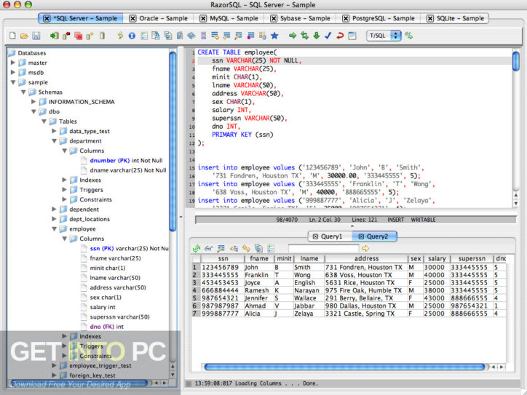Click the cell '731 Fondren, Houston TX'
527x395 pixels.
tap(366, 268)
